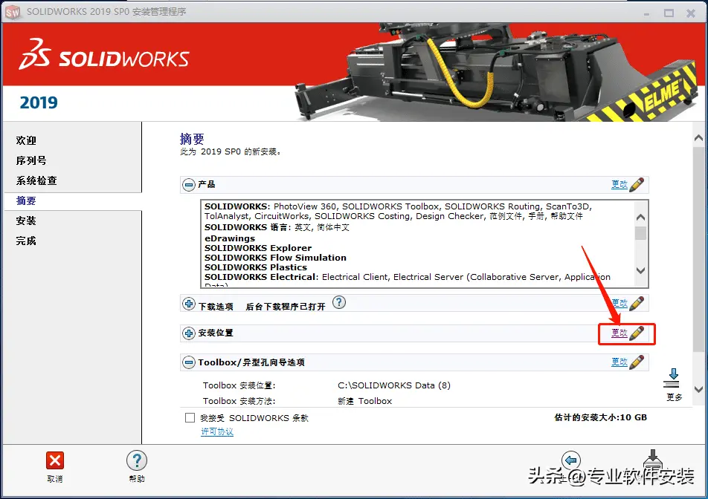Click the SOLIDWORKS Plastics entry
Viewport: 708px width, 499px height.
(256, 267)
